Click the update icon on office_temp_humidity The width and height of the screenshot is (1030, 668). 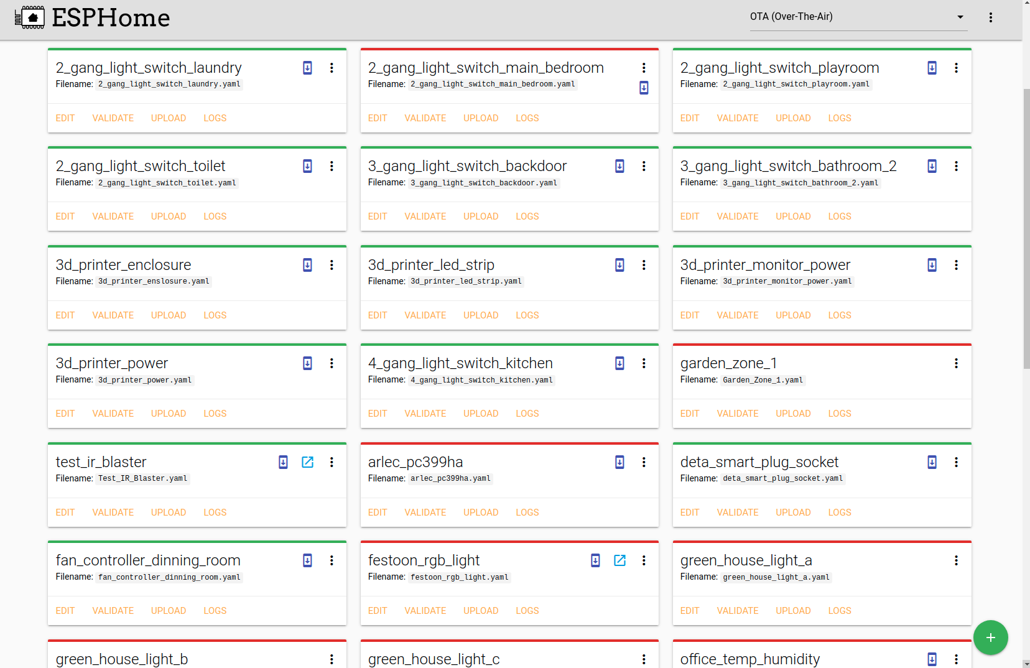coord(932,659)
